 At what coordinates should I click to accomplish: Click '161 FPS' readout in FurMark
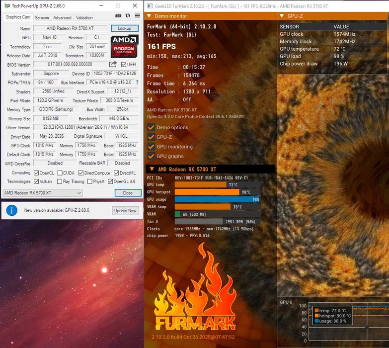[x=161, y=46]
